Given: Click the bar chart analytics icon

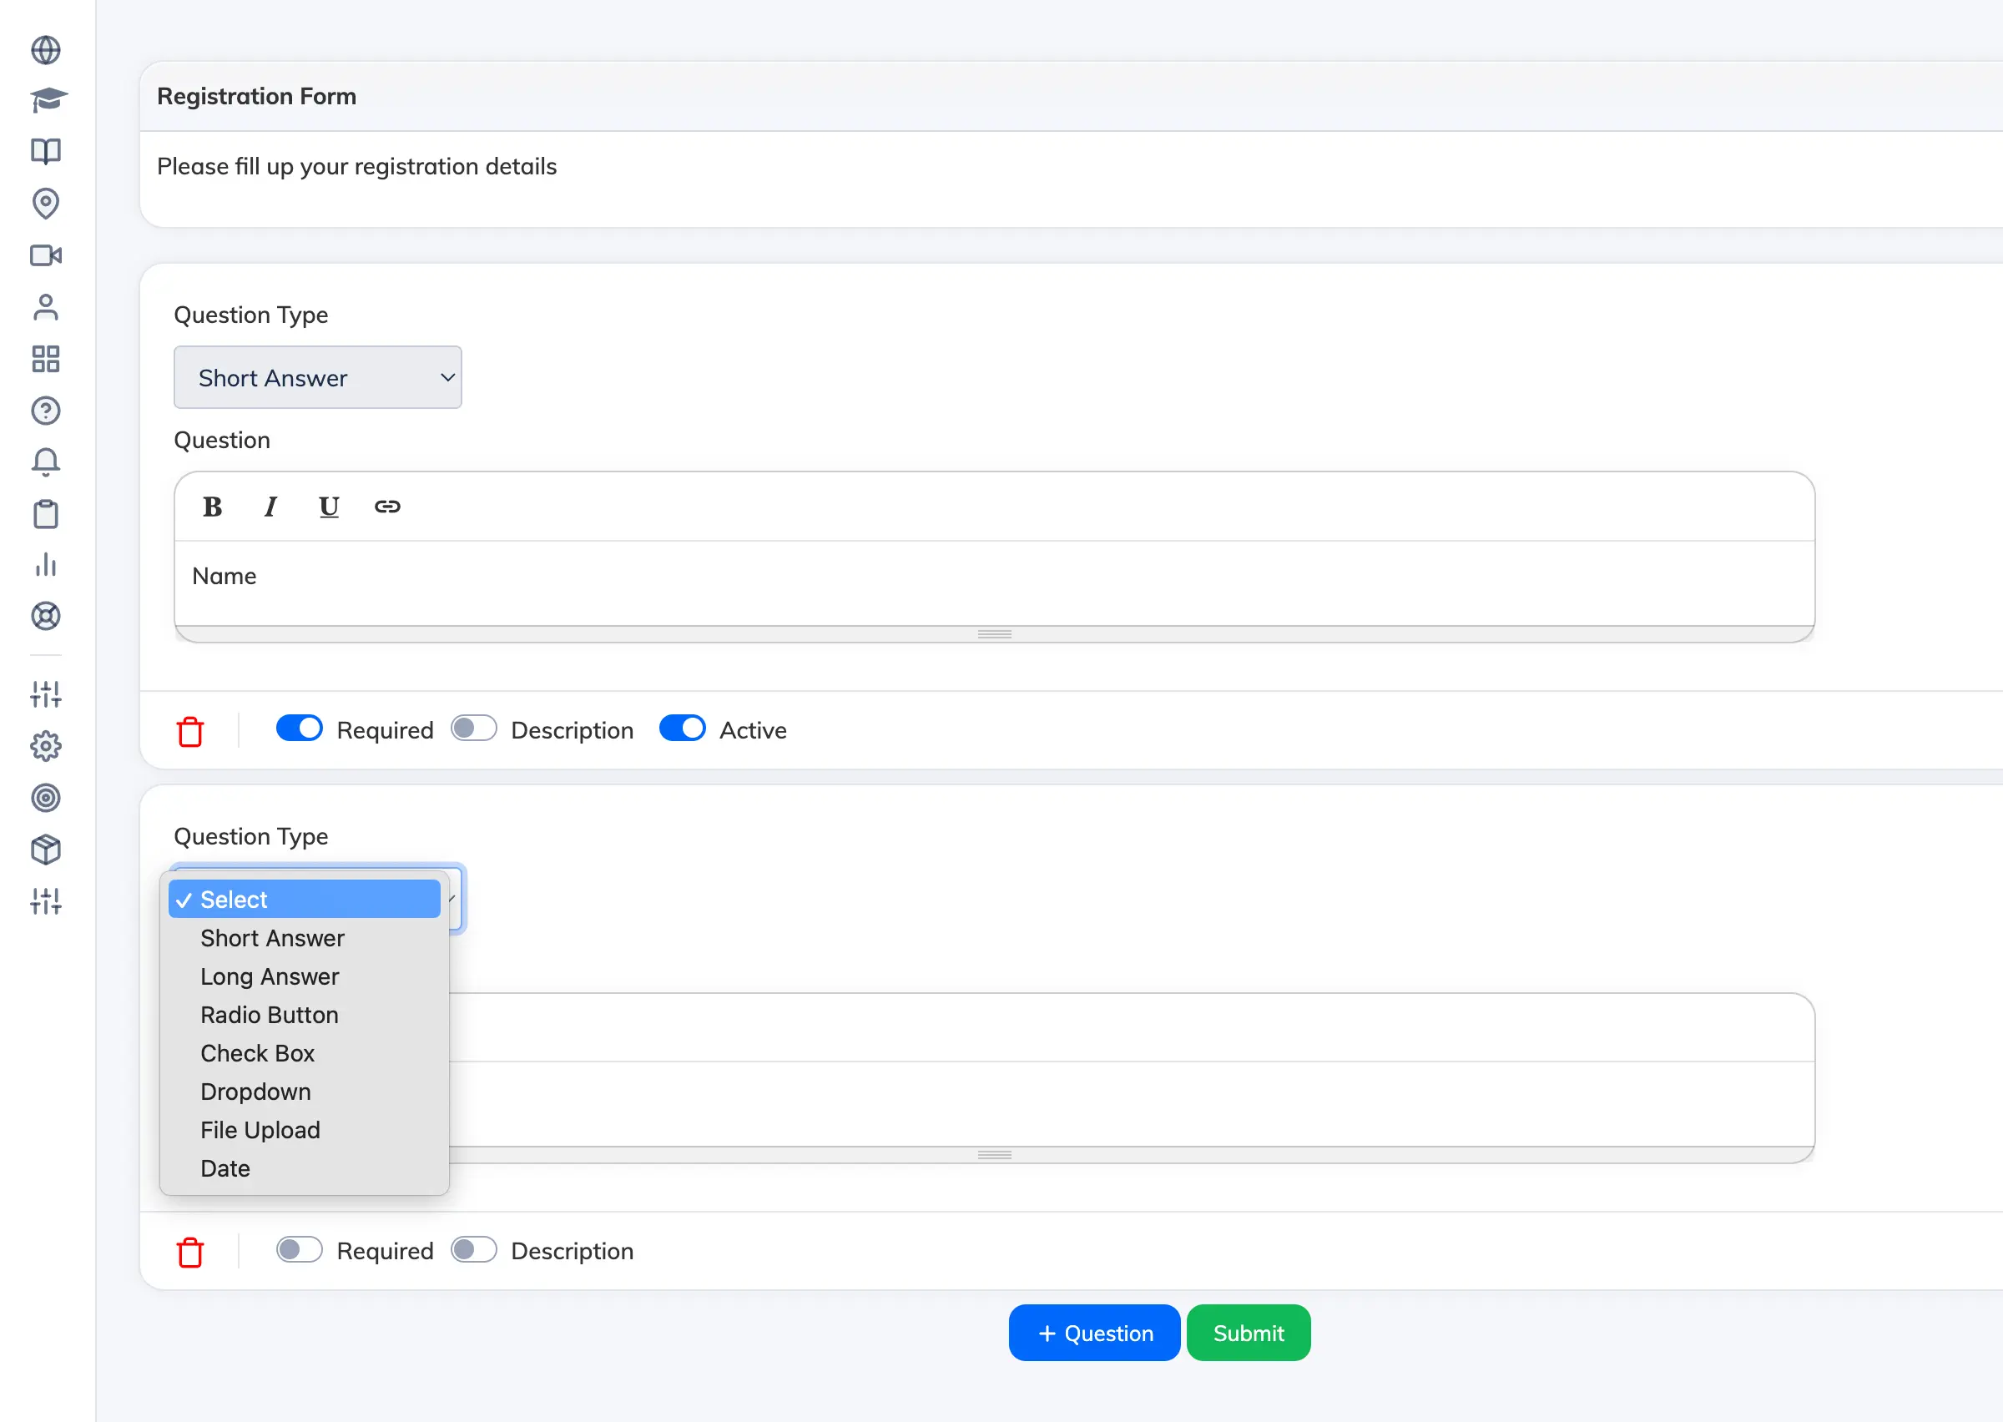Looking at the screenshot, I should 46,565.
